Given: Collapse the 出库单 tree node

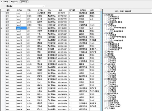Looking at the screenshot, I should click(107, 39).
